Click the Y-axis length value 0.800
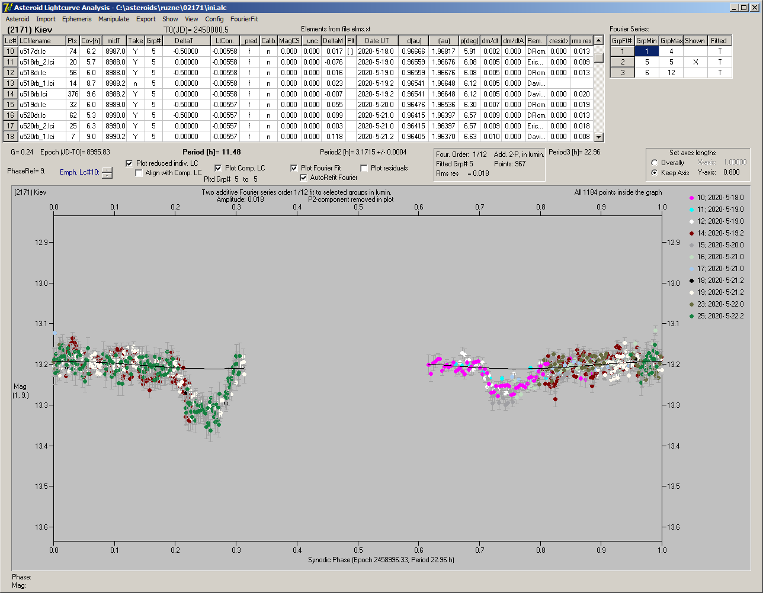Viewport: 763px width, 593px height. [x=731, y=173]
